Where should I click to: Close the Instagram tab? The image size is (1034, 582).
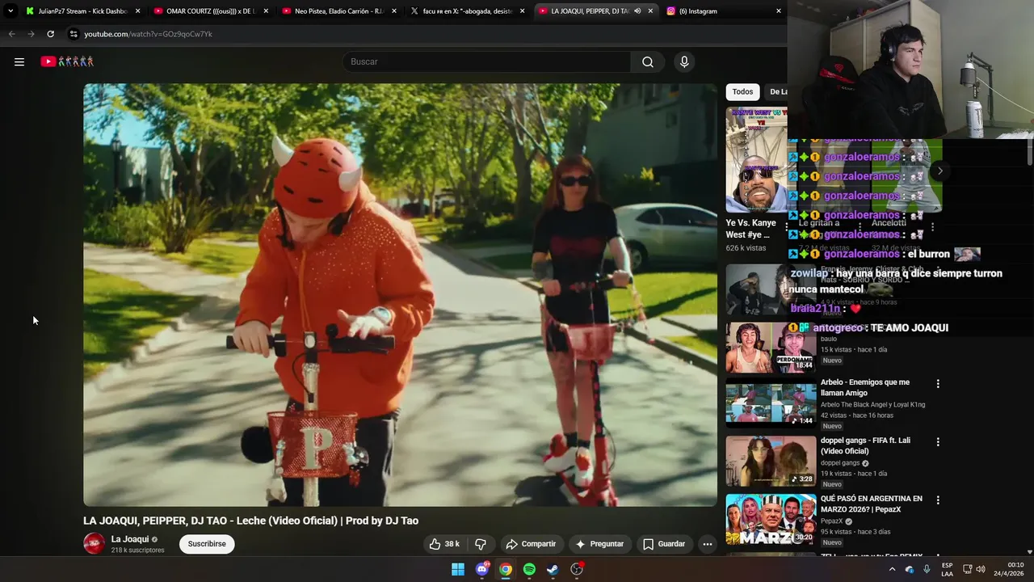(779, 11)
